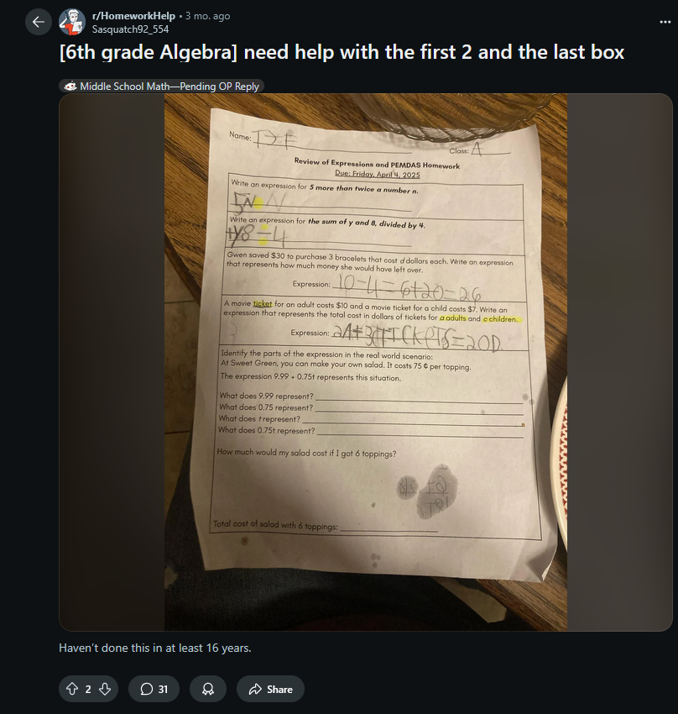Click the 3 mo. ago timestamp
Screen dimensions: 678x714
[x=208, y=16]
